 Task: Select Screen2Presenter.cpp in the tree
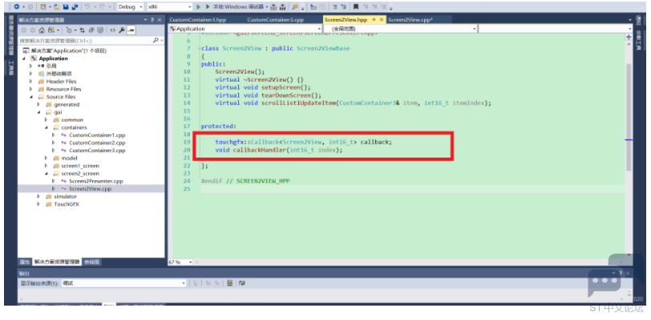tap(96, 181)
